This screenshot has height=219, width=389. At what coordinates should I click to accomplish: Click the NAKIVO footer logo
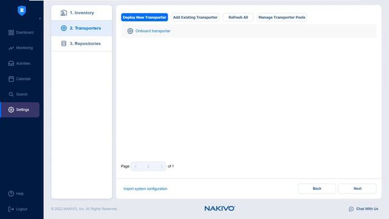coord(220,208)
